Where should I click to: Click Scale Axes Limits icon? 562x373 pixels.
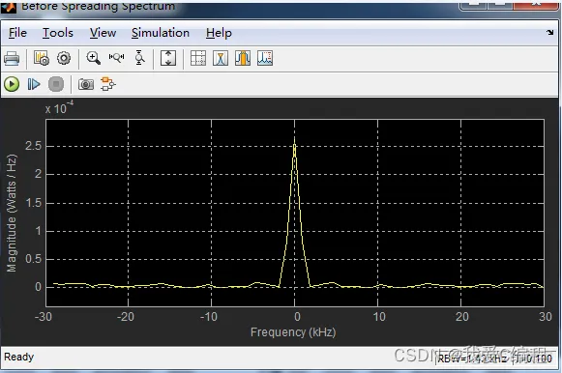[x=168, y=58]
